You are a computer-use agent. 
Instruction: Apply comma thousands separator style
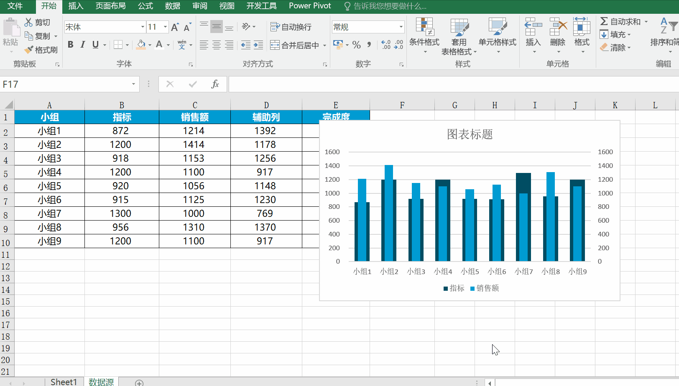(x=369, y=45)
